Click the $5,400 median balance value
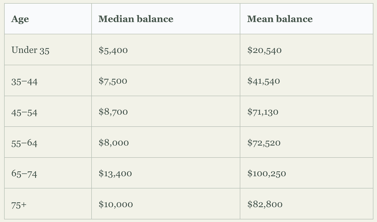377x222 pixels. coord(113,50)
